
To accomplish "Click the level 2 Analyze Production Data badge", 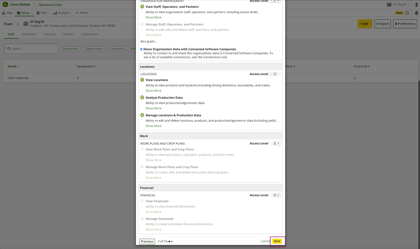I will click(x=142, y=97).
